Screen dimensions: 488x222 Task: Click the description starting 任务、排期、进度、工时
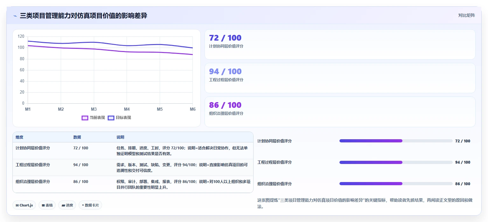(182, 151)
